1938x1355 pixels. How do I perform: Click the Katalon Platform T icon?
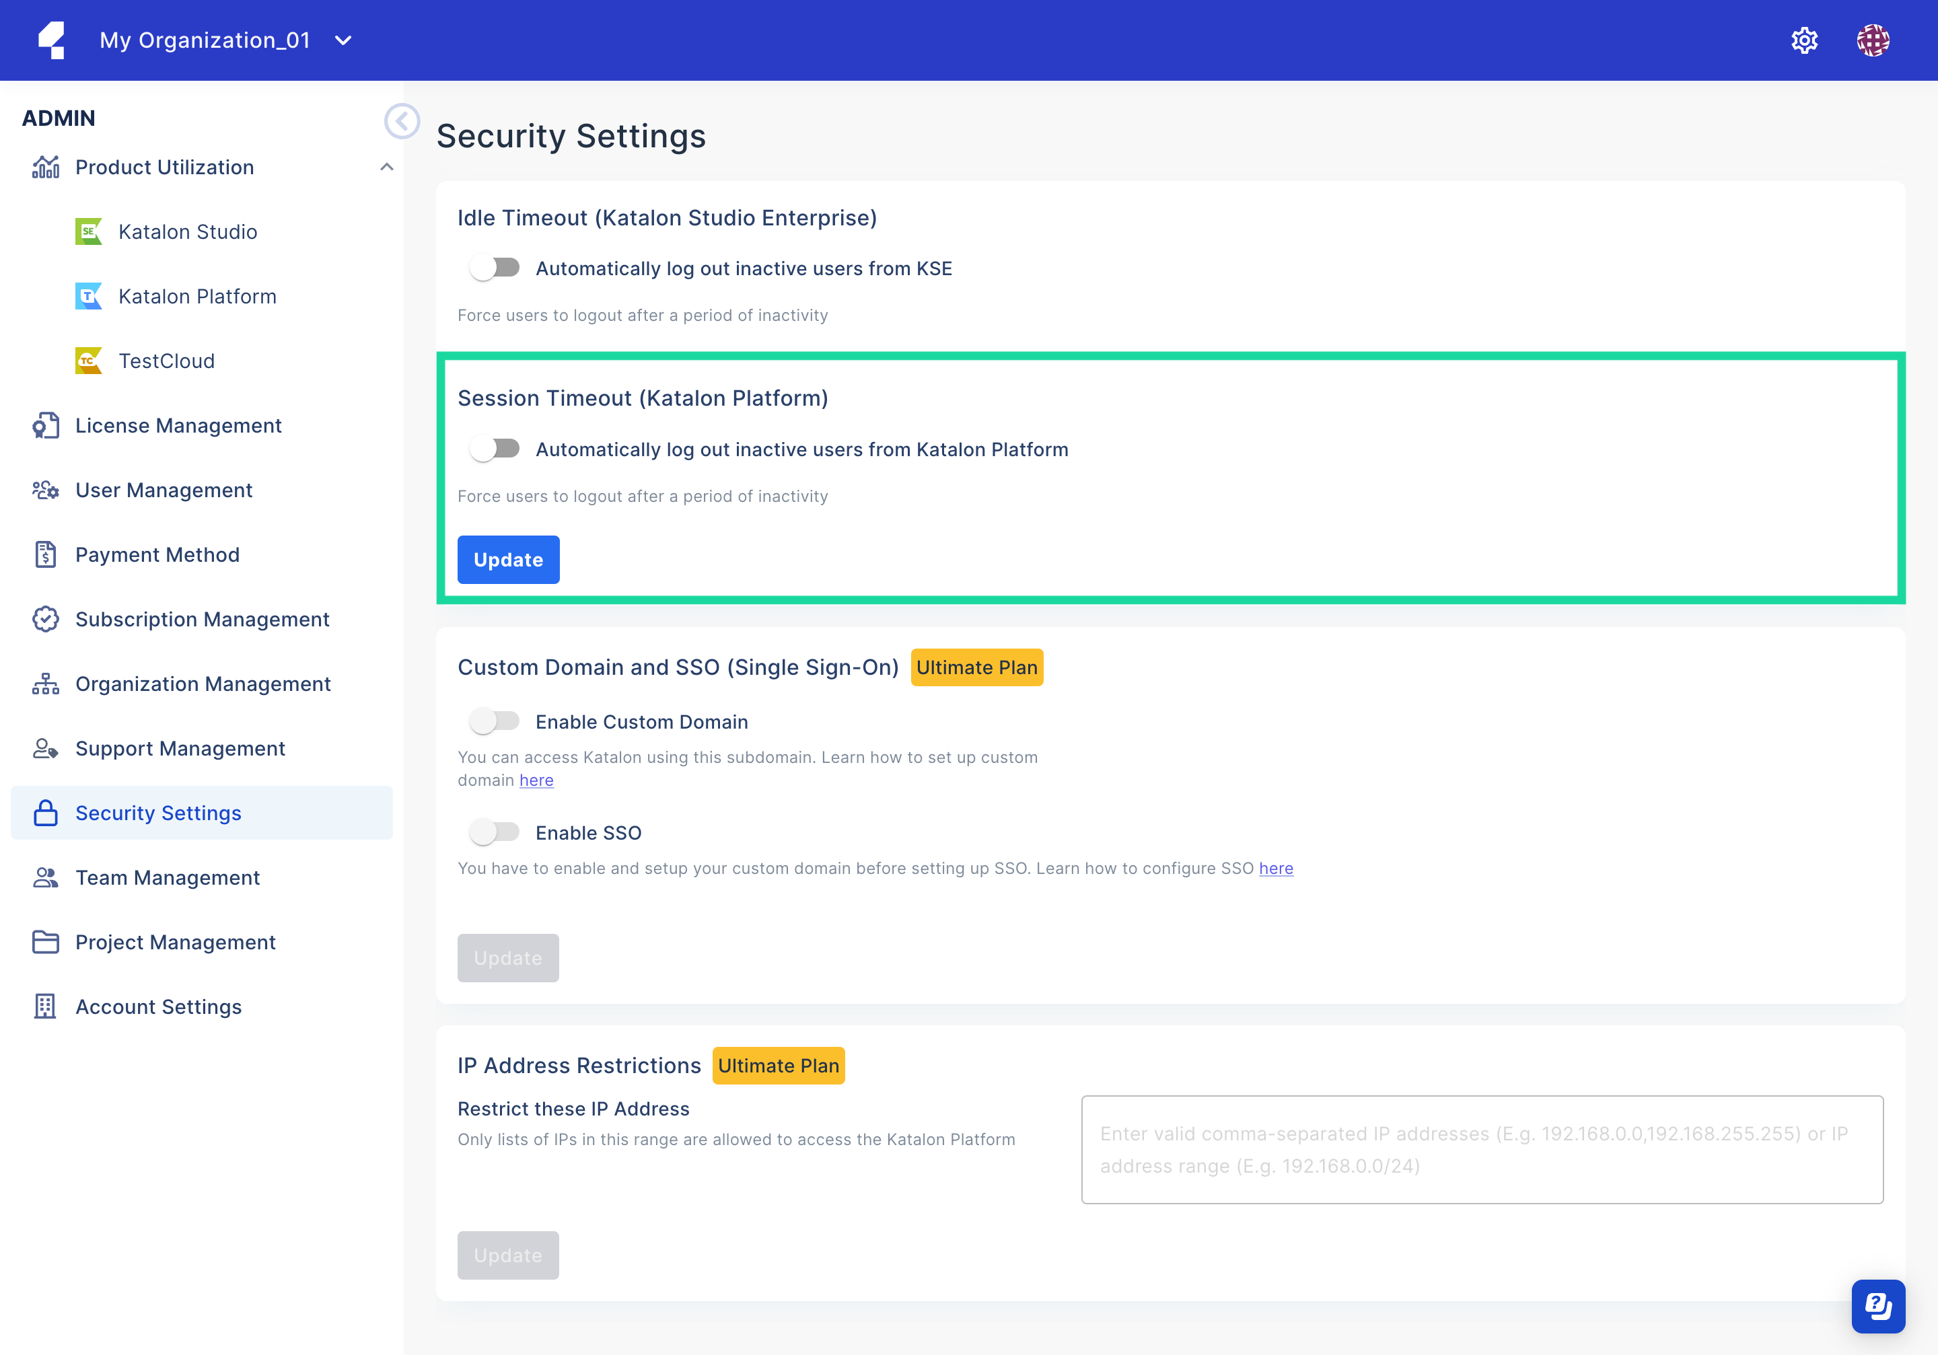click(x=89, y=296)
